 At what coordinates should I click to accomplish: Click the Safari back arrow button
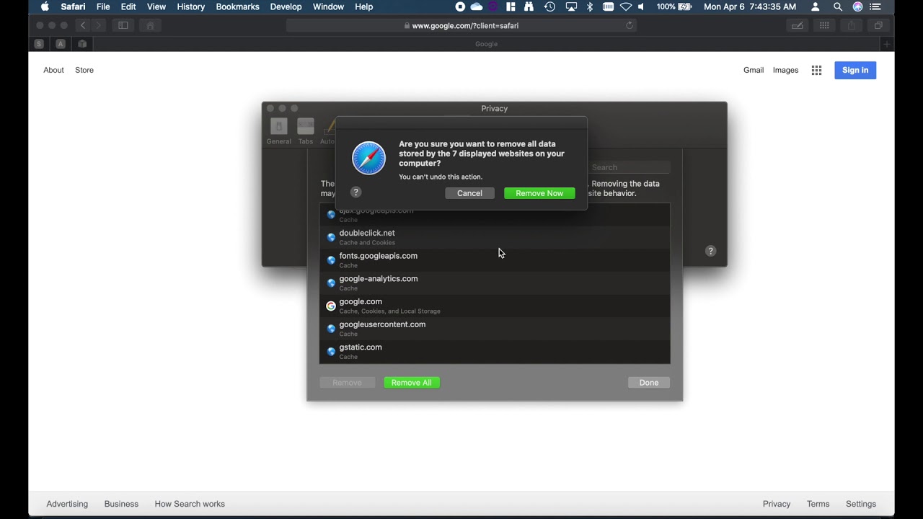[x=83, y=25]
